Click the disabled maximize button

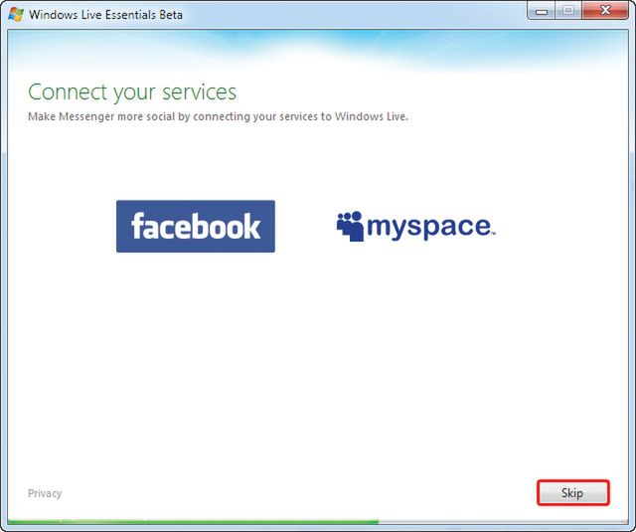tap(568, 11)
